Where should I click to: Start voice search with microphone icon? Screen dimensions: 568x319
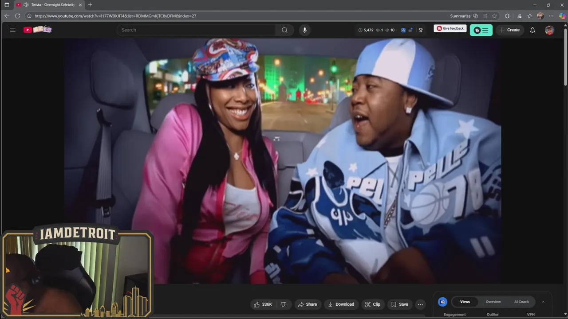pyautogui.click(x=304, y=30)
